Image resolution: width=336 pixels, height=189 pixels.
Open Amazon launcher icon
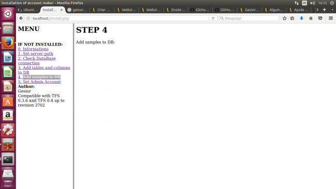pos(8,116)
